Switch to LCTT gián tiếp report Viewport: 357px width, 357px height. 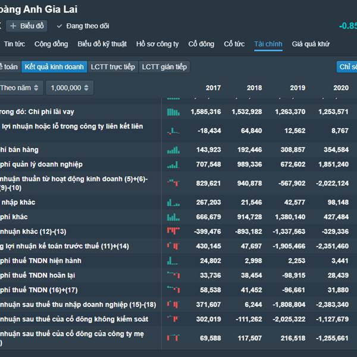(164, 67)
